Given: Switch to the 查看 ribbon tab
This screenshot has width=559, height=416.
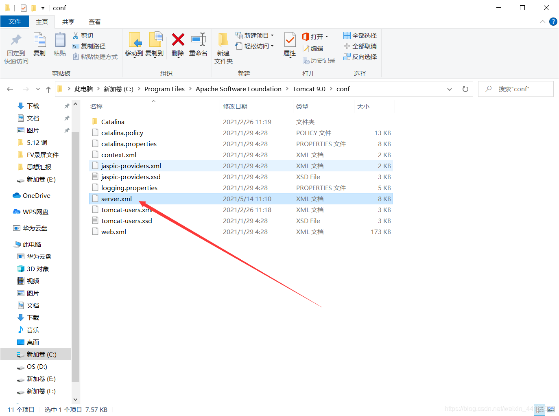Looking at the screenshot, I should coord(95,22).
